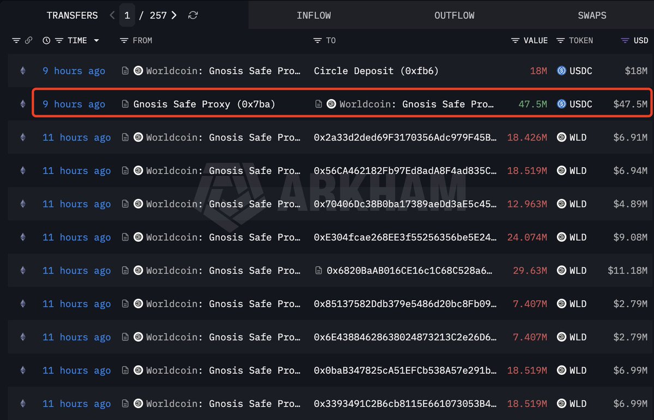Click the contract icon before 0x6820BaAB016CE16c1C68C528a6
This screenshot has height=420, width=654.
pos(318,270)
